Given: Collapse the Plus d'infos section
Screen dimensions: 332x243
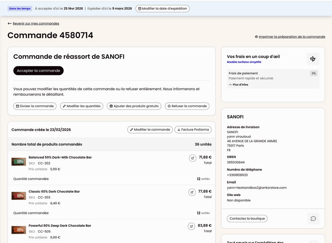Looking at the screenshot, I should tap(238, 84).
